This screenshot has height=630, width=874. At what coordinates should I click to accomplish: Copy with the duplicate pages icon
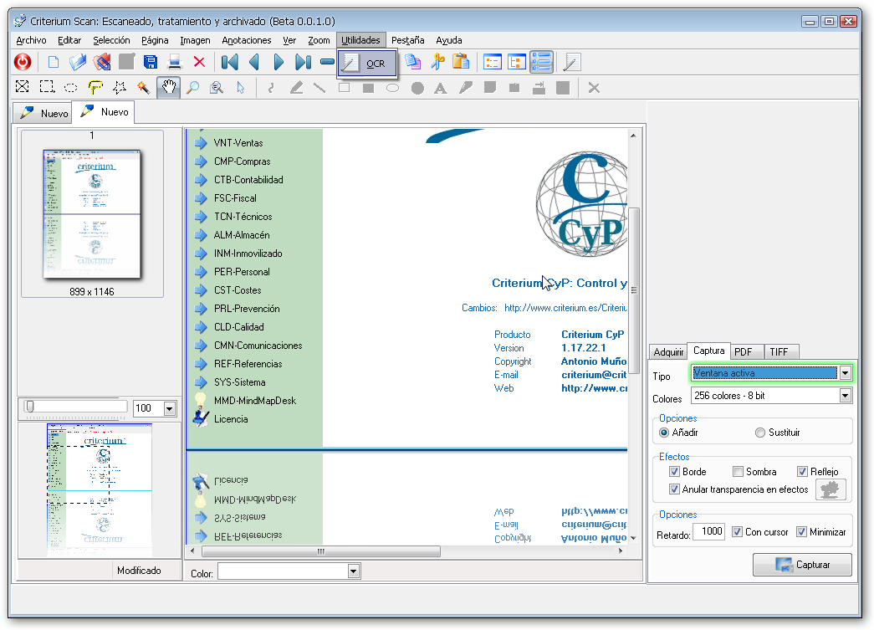click(413, 62)
